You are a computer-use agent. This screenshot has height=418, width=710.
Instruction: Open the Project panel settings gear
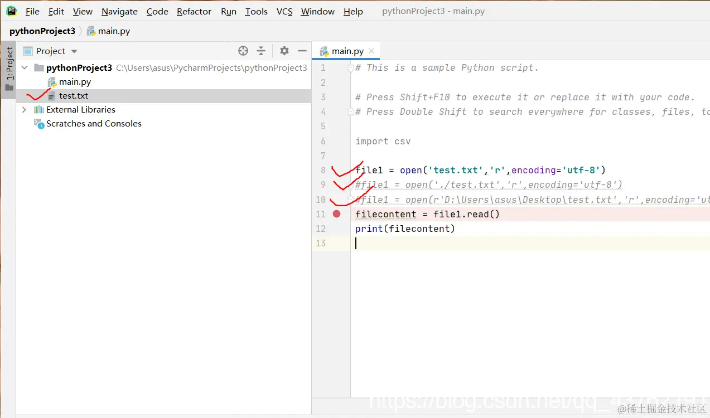tap(284, 51)
